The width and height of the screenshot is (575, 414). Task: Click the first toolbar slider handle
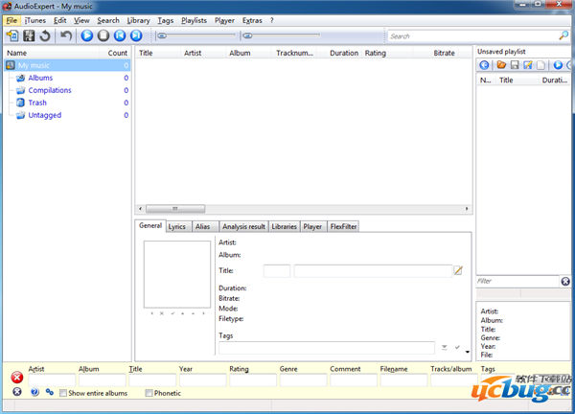[x=162, y=35]
